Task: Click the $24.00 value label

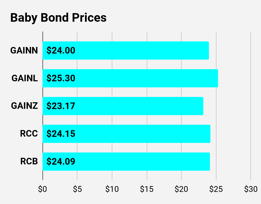Action: tap(61, 50)
